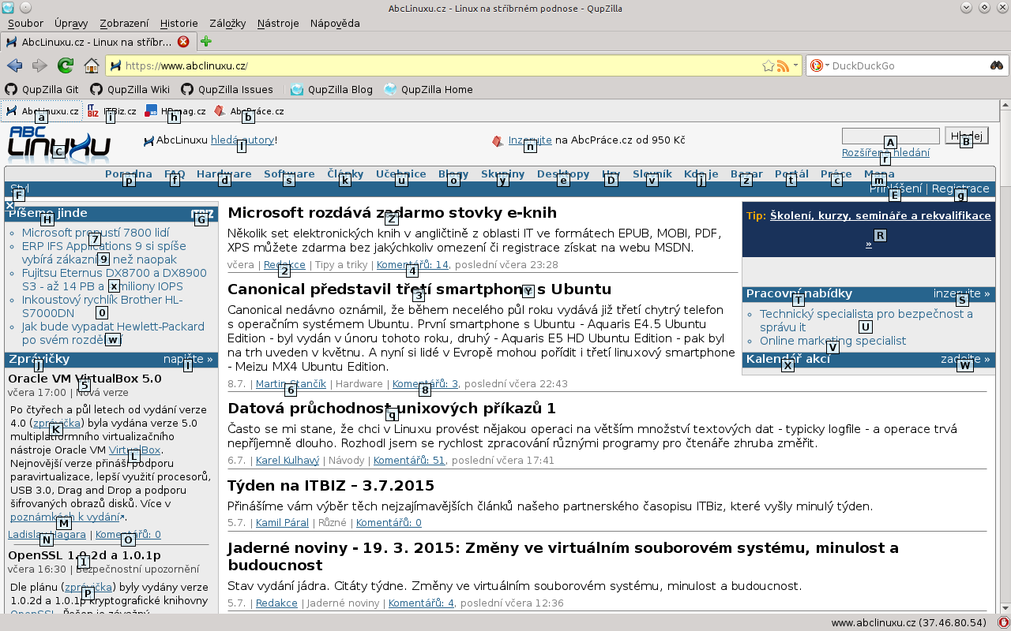The width and height of the screenshot is (1011, 631).
Task: Open the HDmag.cz site link
Action: click(175, 111)
